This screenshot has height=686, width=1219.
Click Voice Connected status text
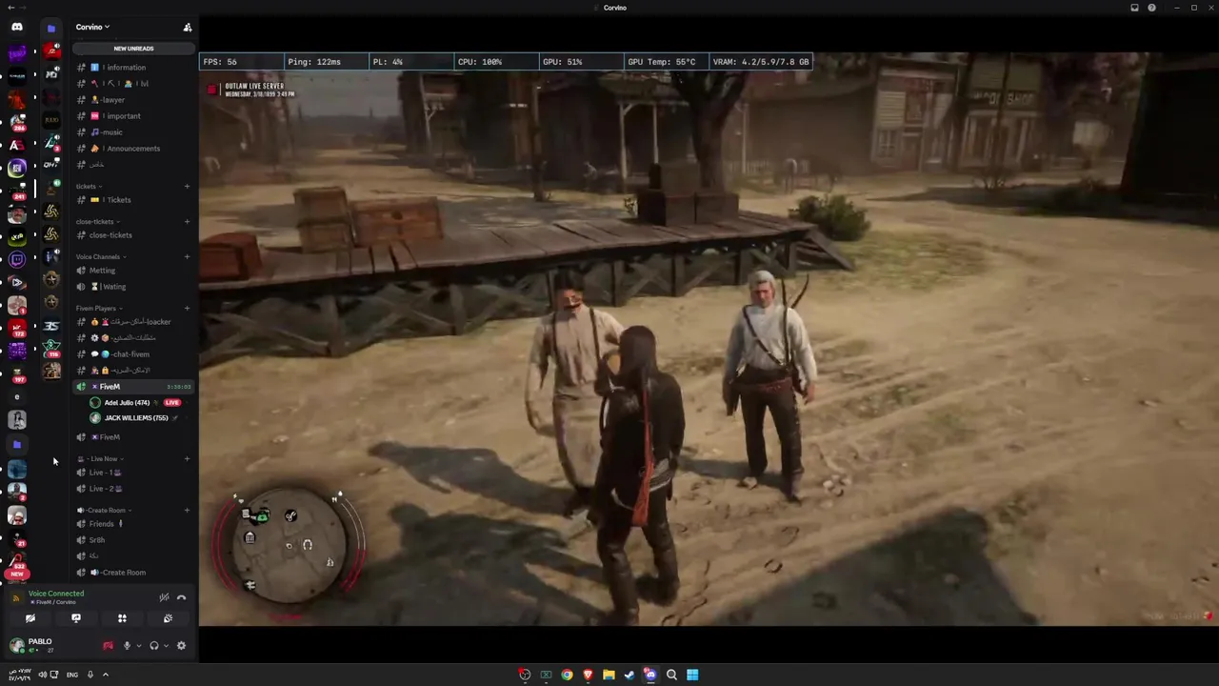(x=56, y=594)
